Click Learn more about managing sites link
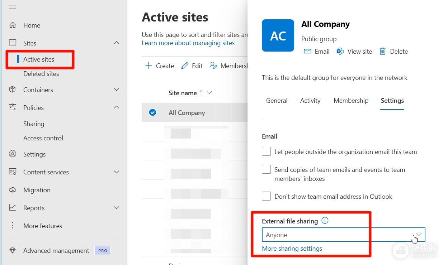Screen dimensions: 443x265 coord(188,43)
